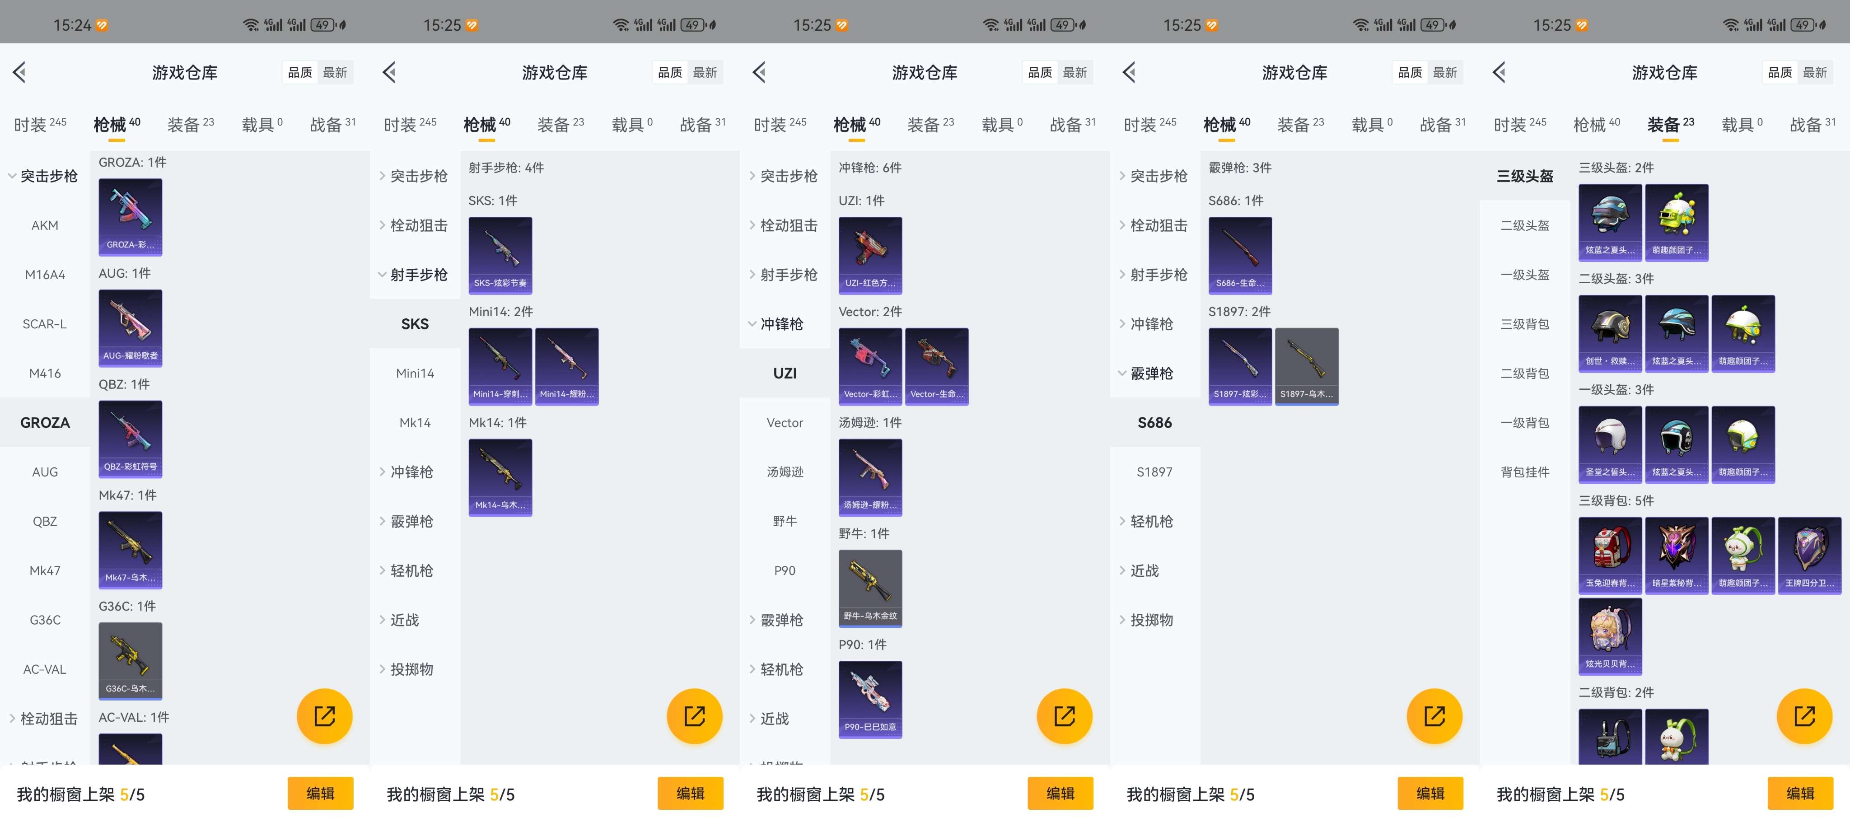Expand 投掷物 in the SKS screen sidebar
The width and height of the screenshot is (1850, 822).
pos(414,669)
